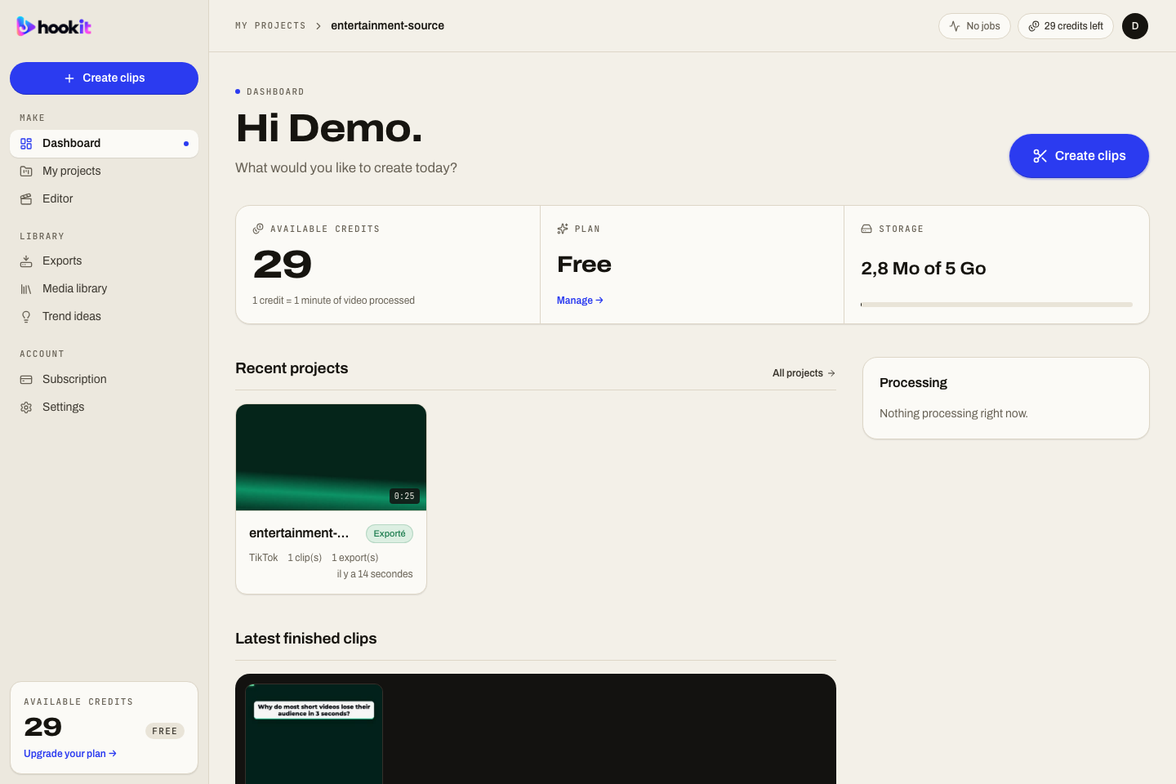1176x784 pixels.
Task: Click the credits coins icon in header
Action: (1034, 26)
